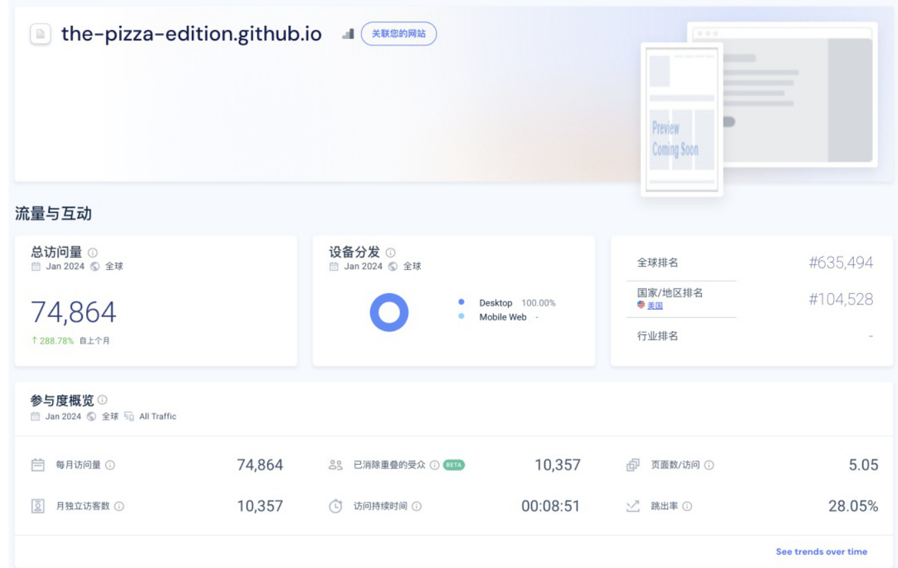Click the bounce rate value 28.05%
This screenshot has height=568, width=898.
coord(853,506)
